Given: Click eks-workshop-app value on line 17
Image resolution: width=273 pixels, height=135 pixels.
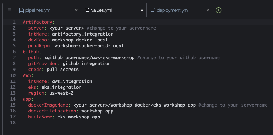Looking at the screenshot, I should click(x=79, y=117).
